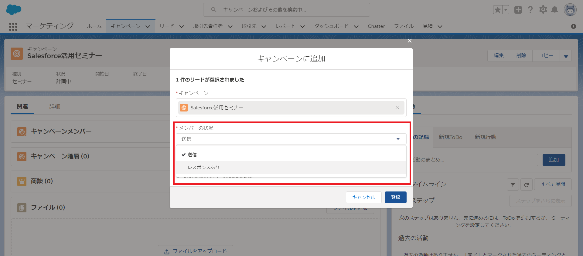Click the Favorites star icon
This screenshot has height=256, width=583.
click(498, 10)
